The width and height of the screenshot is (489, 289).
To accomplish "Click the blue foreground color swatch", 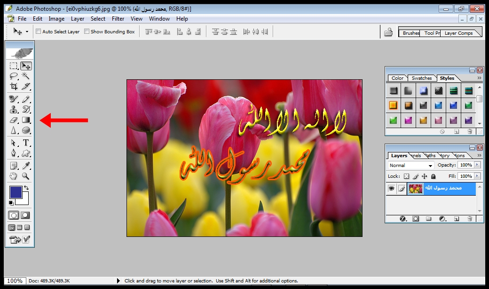I will 16,192.
